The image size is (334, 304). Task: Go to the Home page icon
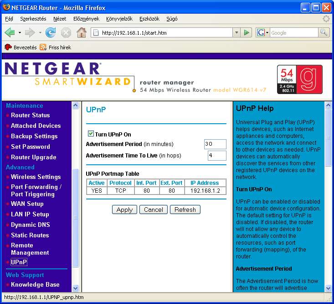[82, 33]
